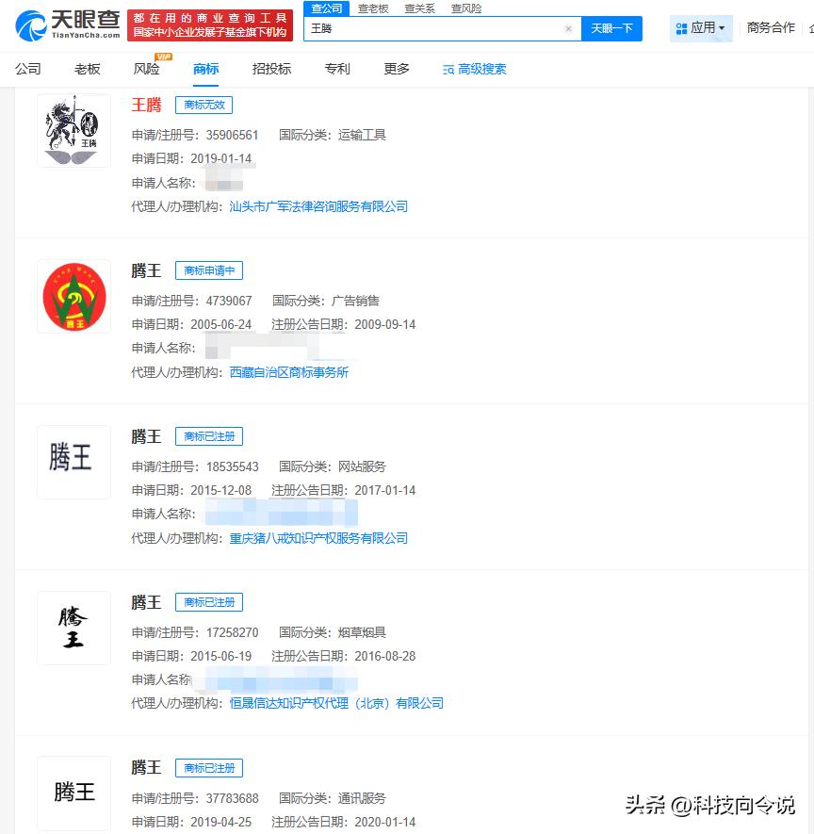Select the 查关系 search tab
Image resolution: width=814 pixels, height=834 pixels.
tap(419, 8)
